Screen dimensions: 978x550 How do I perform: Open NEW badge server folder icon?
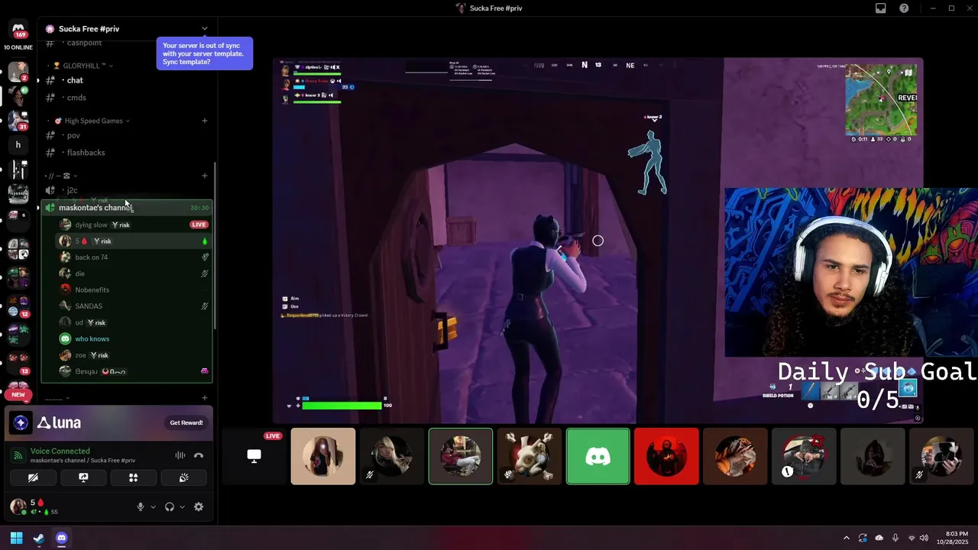pos(18,391)
